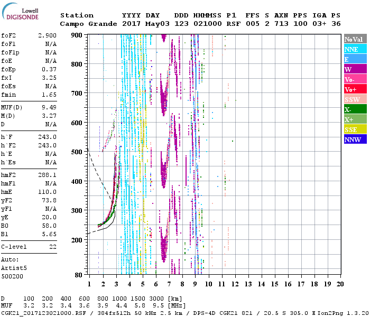Click the Vo+ red legend swatch
Screen dimensions: 370x317
[355, 89]
